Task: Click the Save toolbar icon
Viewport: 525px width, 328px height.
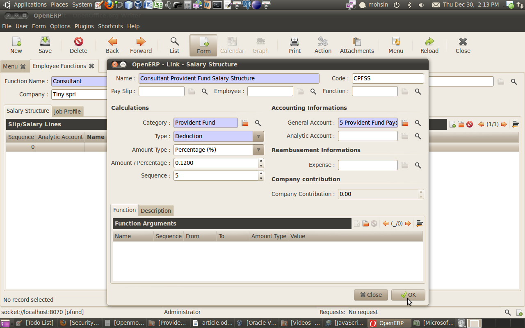Action: (x=45, y=45)
